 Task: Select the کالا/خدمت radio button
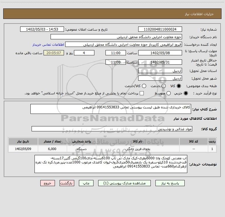click(x=144, y=86)
